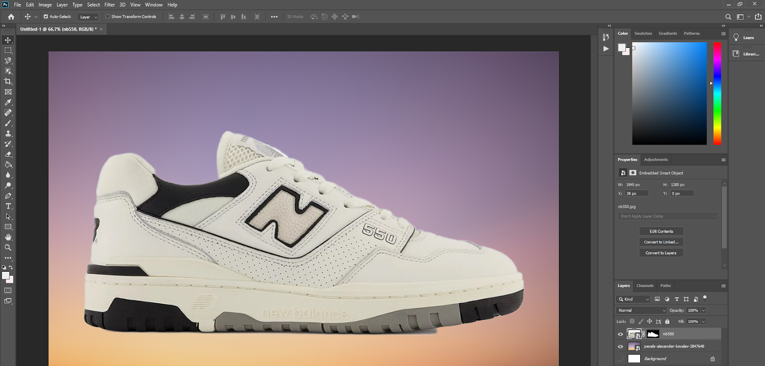Enable the Auto-Select checkbox
The height and width of the screenshot is (366, 765).
coord(46,17)
